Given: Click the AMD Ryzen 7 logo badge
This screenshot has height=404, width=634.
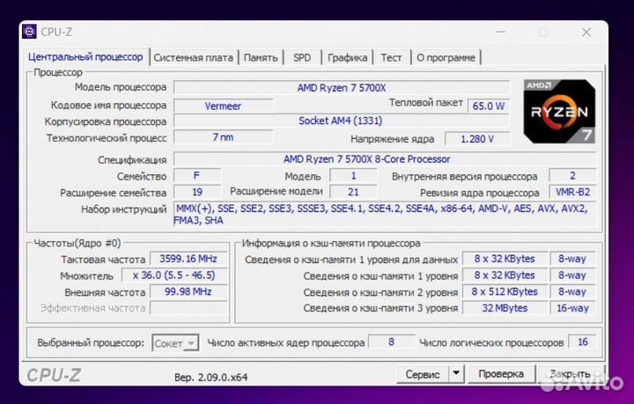Looking at the screenshot, I should [559, 112].
